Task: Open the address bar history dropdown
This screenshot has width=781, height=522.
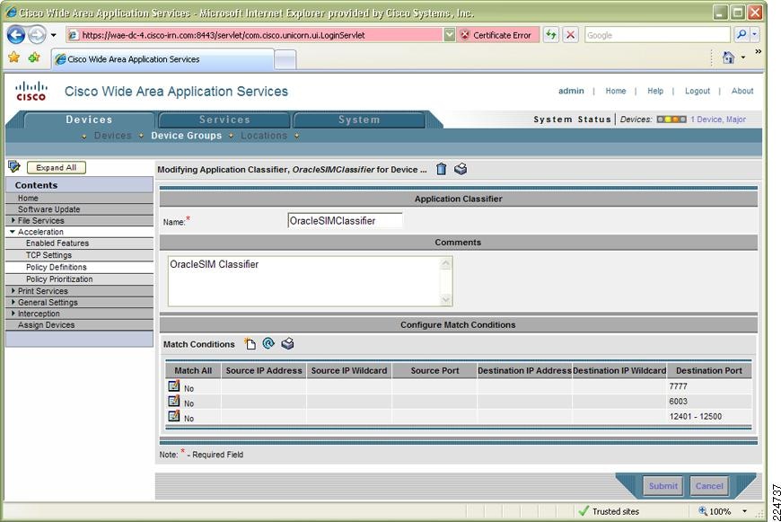Action: click(x=449, y=35)
